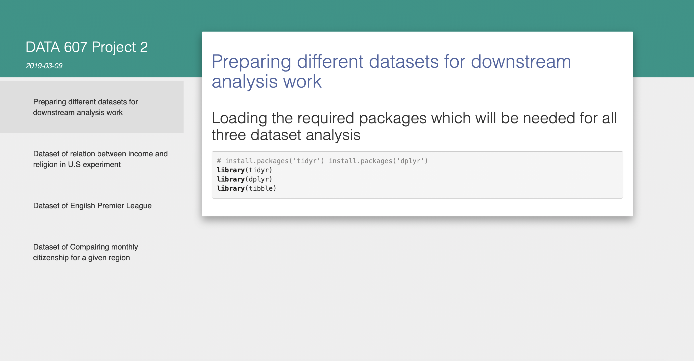This screenshot has width=694, height=361.
Task: Open "Dataset of Compairing monthly citizenship" tab
Action: tap(85, 252)
